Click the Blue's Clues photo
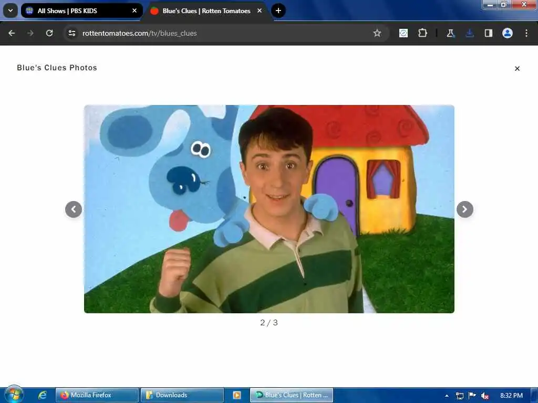 [269, 209]
